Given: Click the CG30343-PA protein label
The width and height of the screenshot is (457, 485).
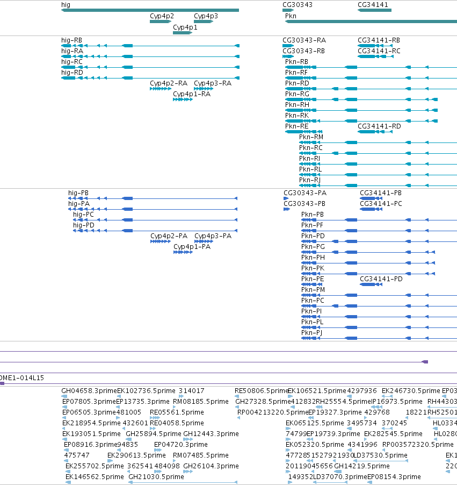Looking at the screenshot, I should [x=305, y=193].
